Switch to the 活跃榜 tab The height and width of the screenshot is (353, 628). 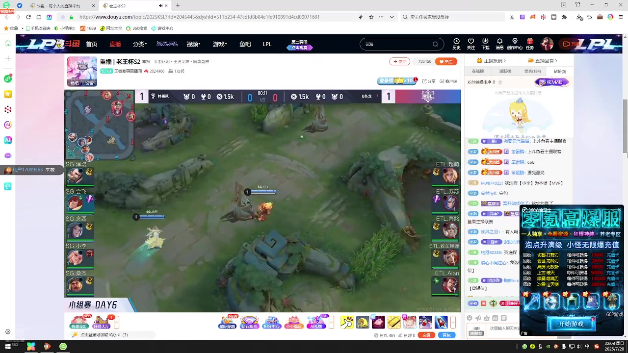(x=505, y=71)
